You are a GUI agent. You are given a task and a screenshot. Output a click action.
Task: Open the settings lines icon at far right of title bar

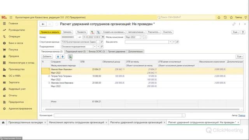tap(245, 17)
